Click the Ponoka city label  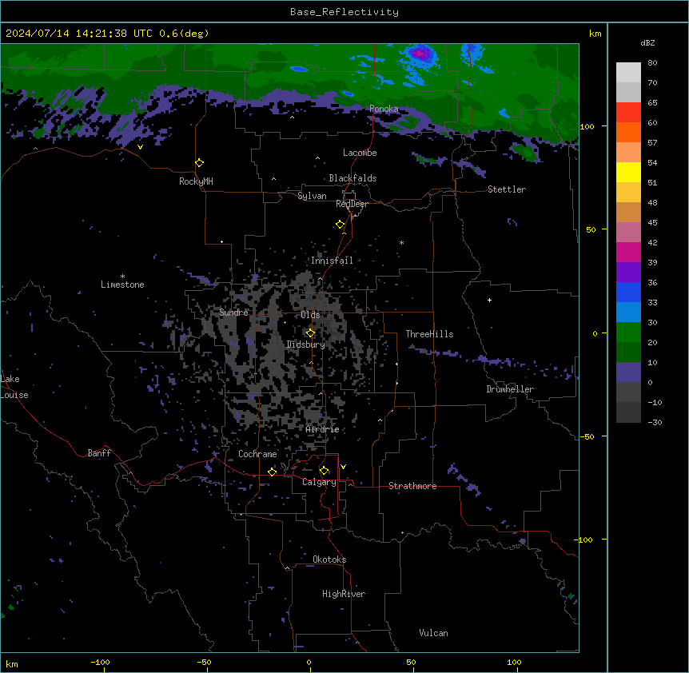(x=384, y=109)
